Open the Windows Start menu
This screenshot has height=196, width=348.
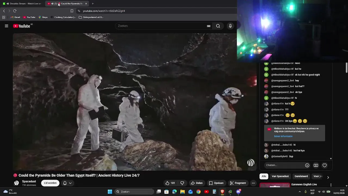(x=110, y=192)
